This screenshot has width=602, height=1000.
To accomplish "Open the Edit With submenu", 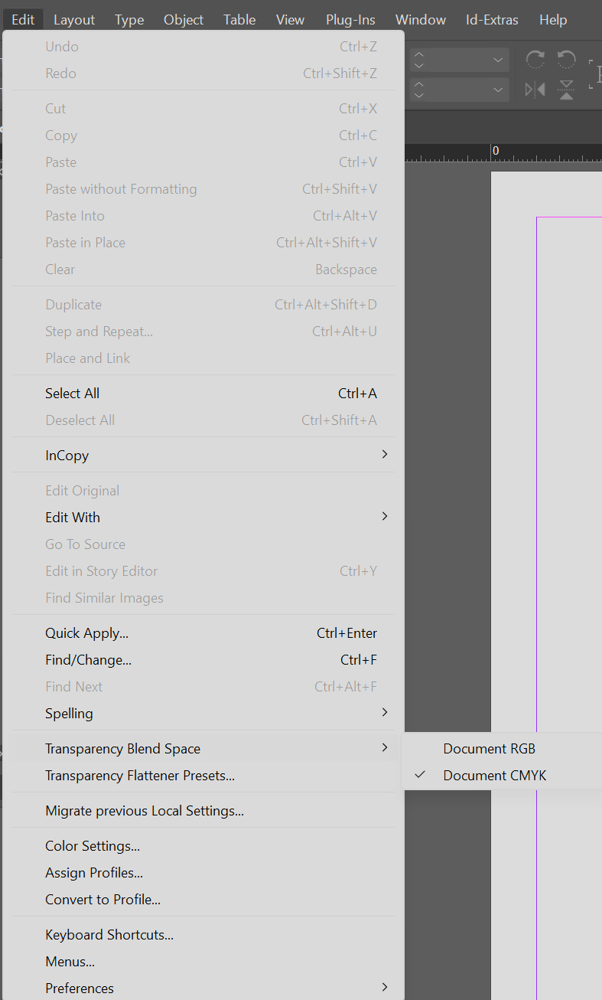I will point(73,518).
